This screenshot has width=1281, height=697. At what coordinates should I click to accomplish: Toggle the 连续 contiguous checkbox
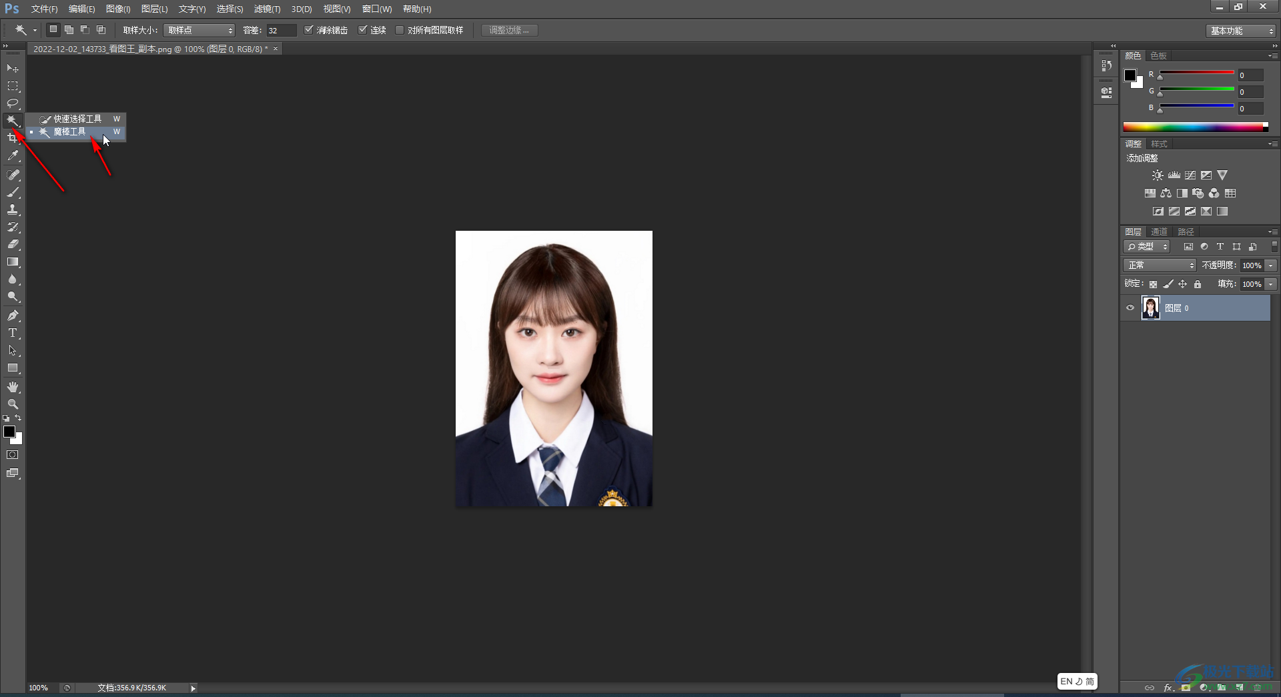[363, 30]
